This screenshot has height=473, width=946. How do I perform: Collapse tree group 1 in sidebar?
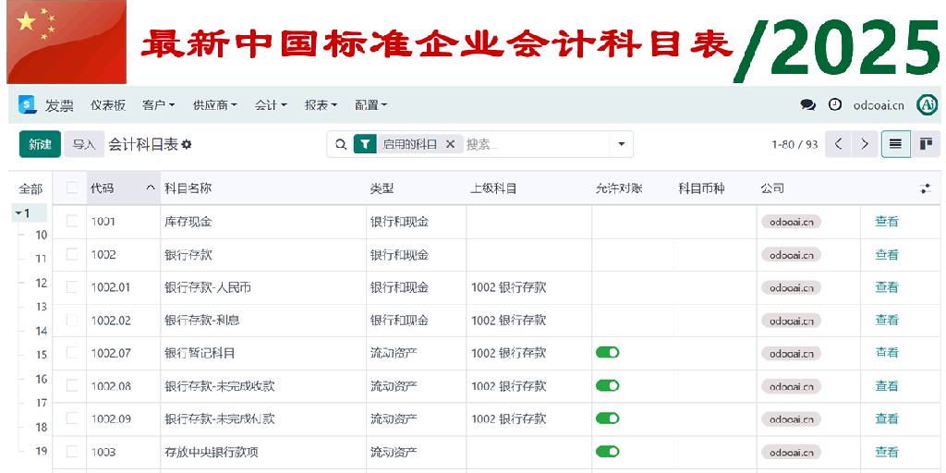[x=18, y=213]
